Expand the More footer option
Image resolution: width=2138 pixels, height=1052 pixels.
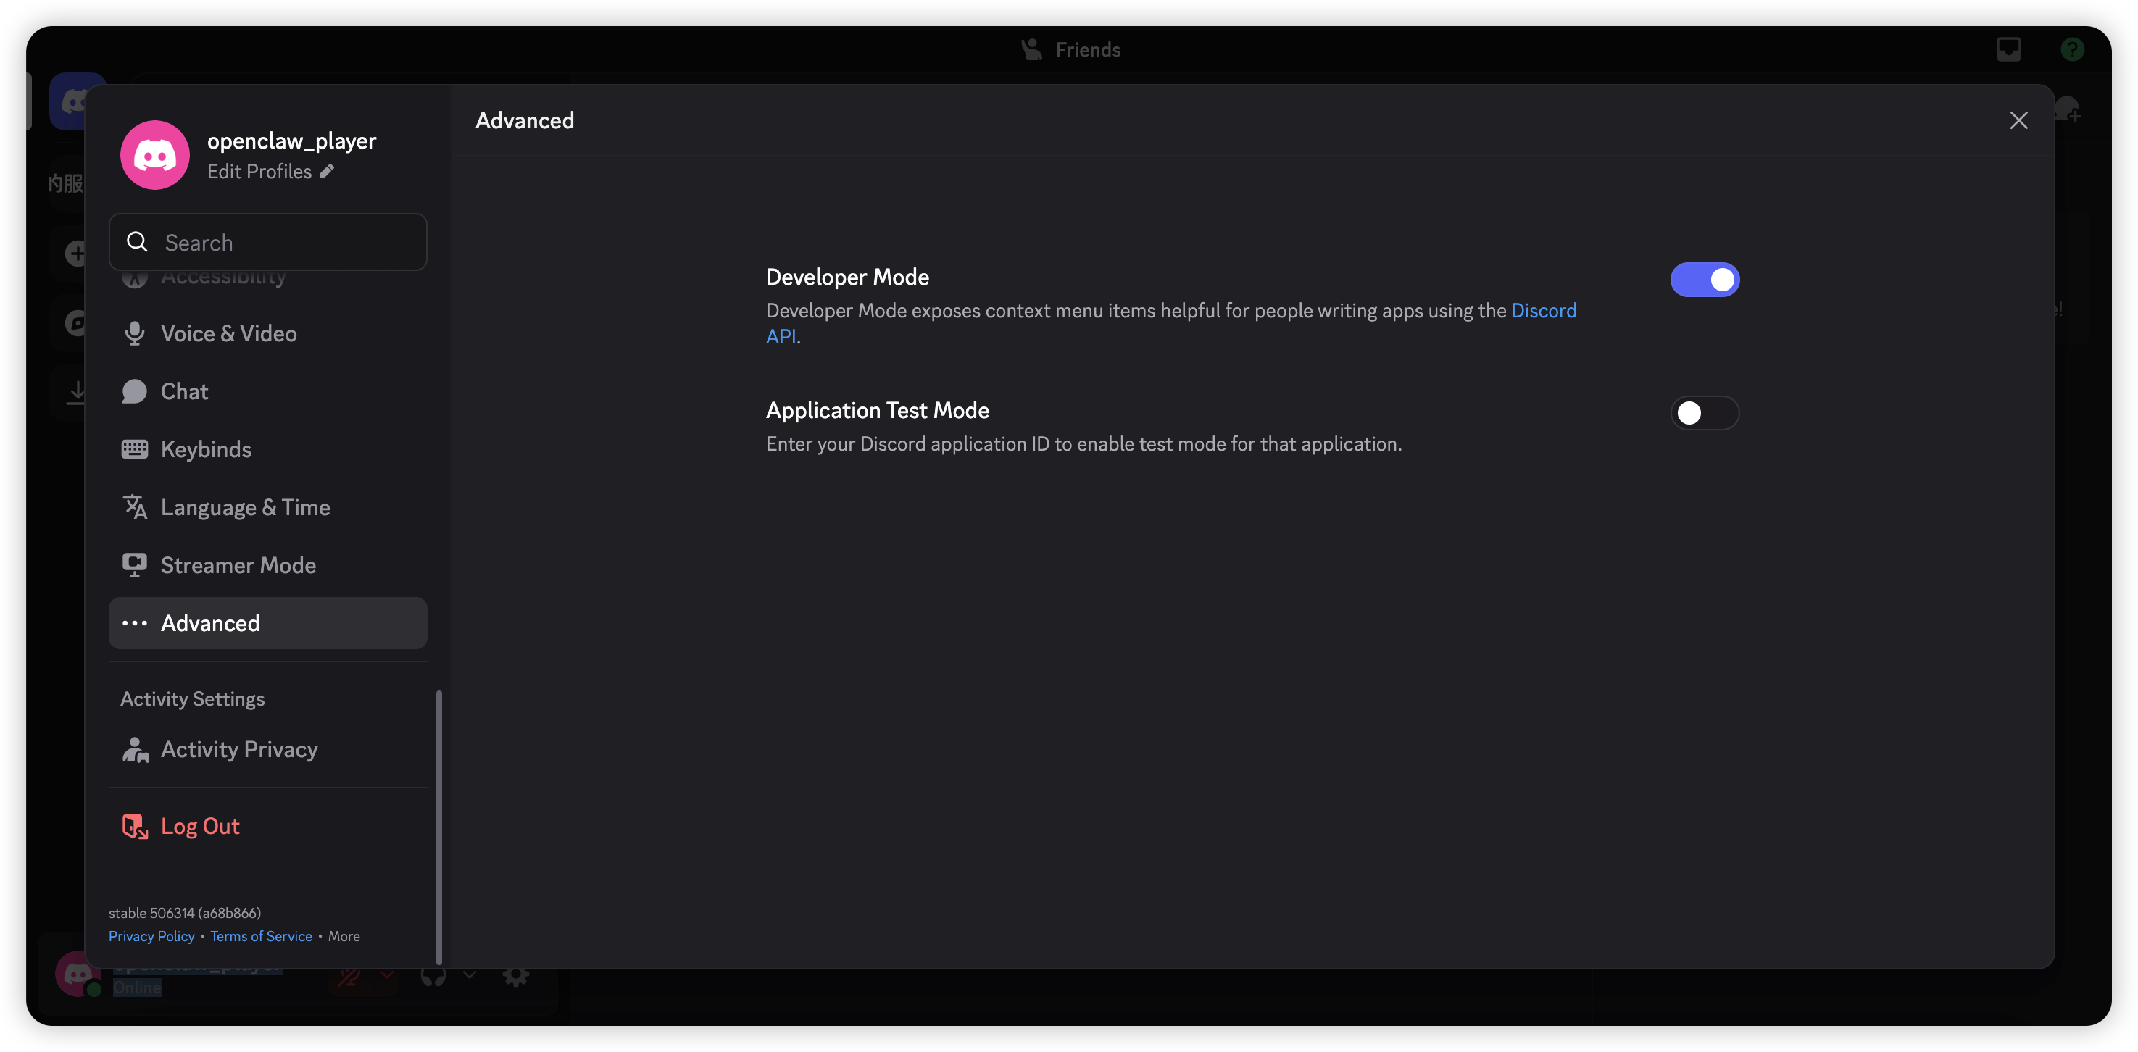click(344, 936)
